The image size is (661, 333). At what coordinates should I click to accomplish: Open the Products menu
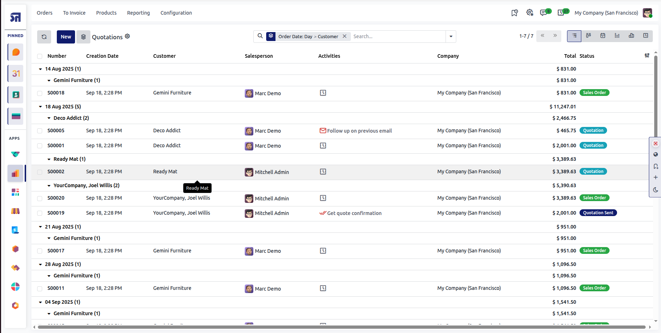click(106, 13)
